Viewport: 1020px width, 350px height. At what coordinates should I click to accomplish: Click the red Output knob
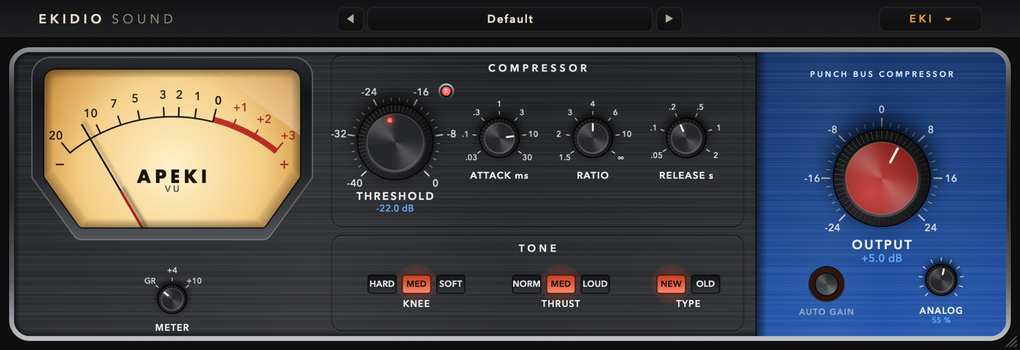click(882, 177)
